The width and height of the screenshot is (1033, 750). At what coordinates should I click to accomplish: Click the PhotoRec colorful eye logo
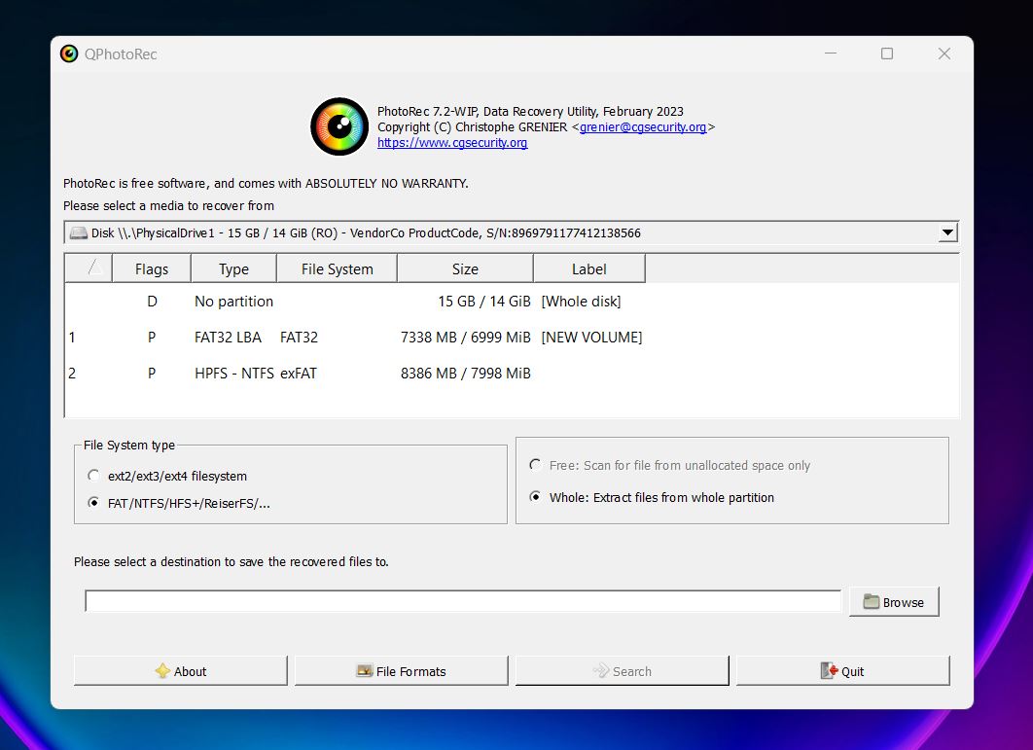[x=339, y=126]
